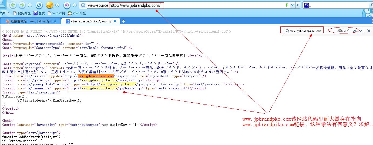Click 'function addBookmark(title,url)' line
The width and height of the screenshot is (373, 145).
pyautogui.click(x=33, y=137)
